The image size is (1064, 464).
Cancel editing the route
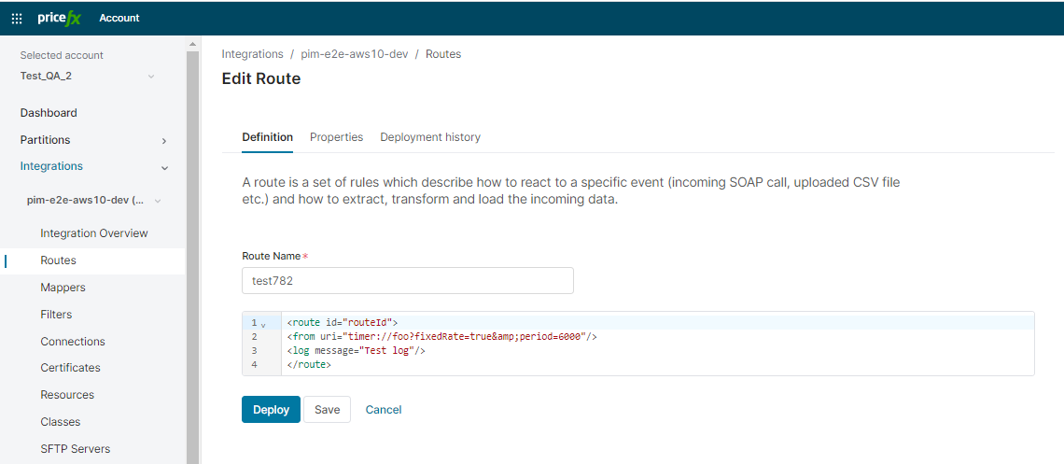[x=384, y=410]
